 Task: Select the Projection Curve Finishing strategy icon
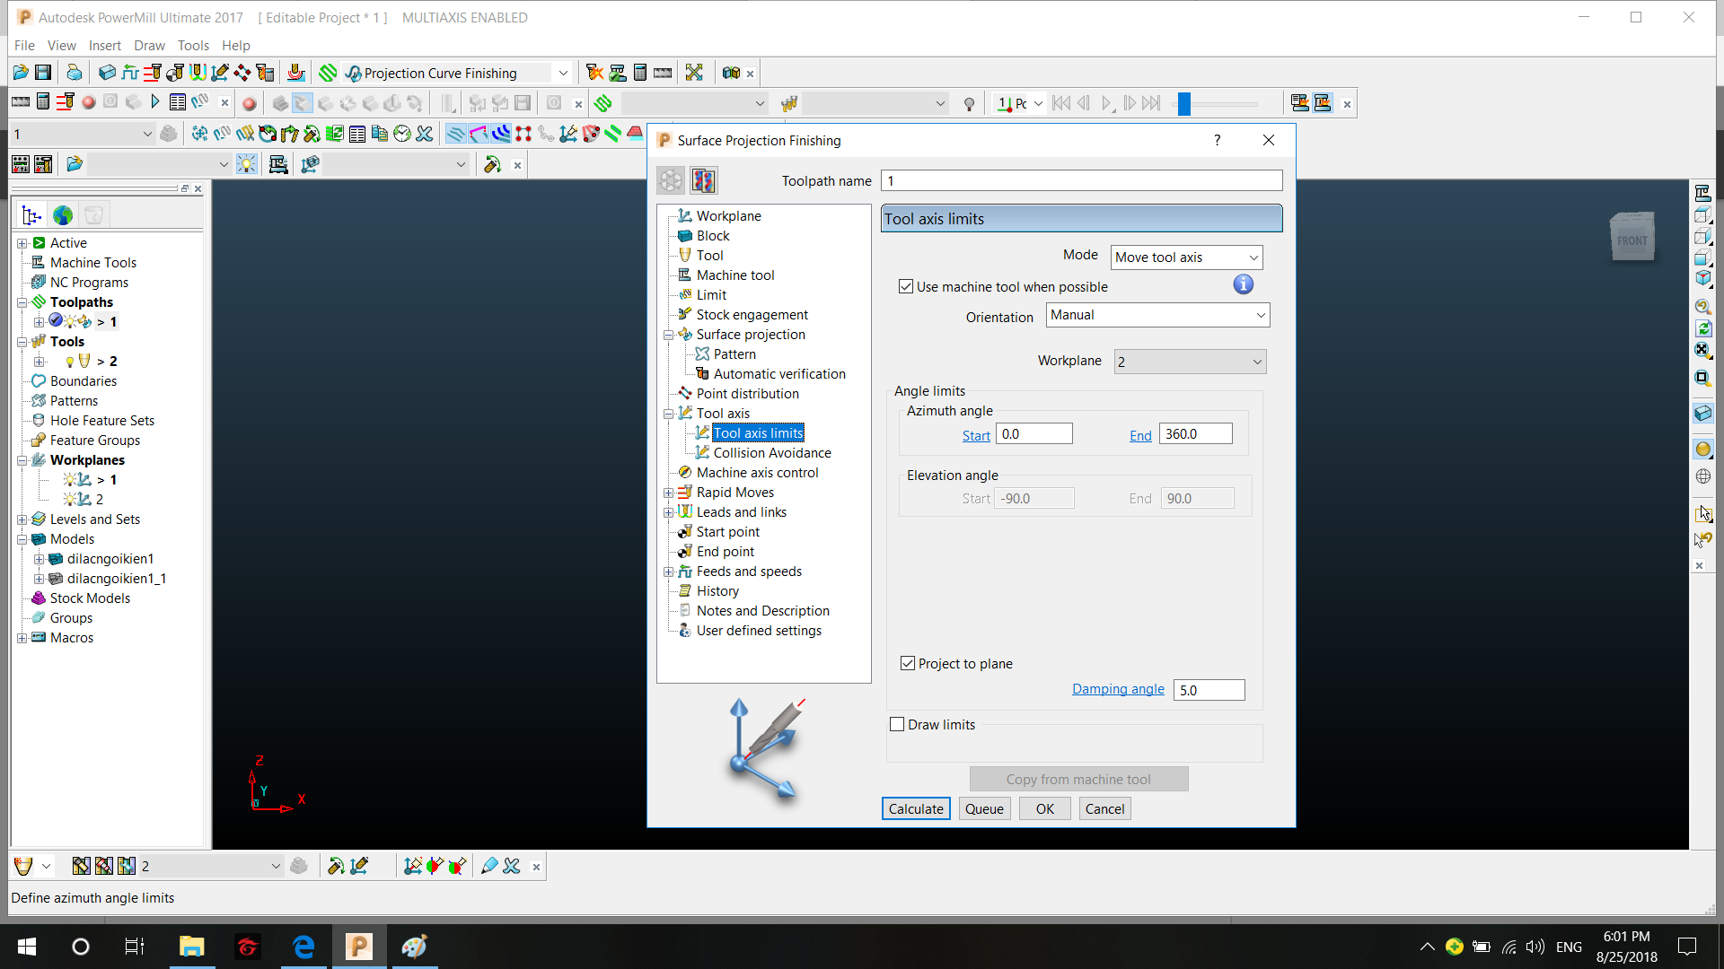(x=354, y=73)
